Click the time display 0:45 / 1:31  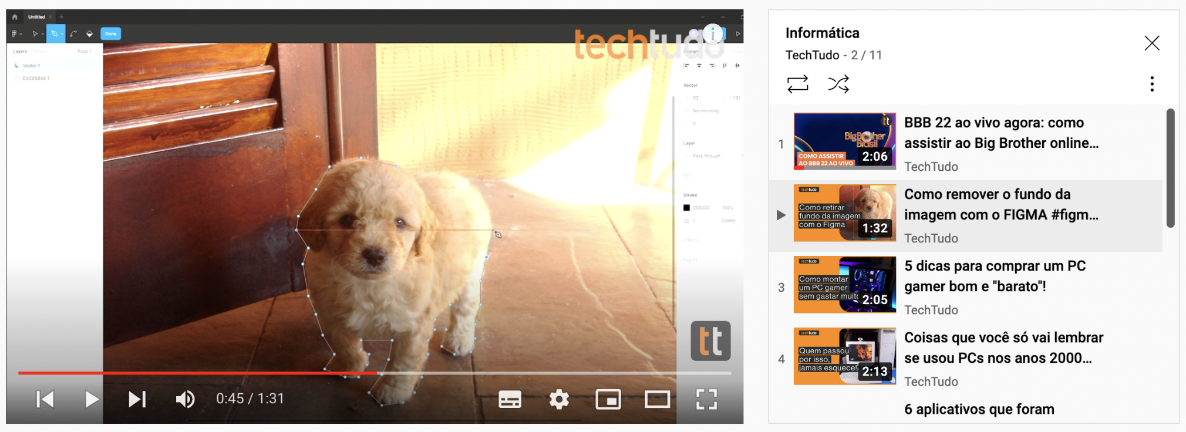tap(250, 399)
